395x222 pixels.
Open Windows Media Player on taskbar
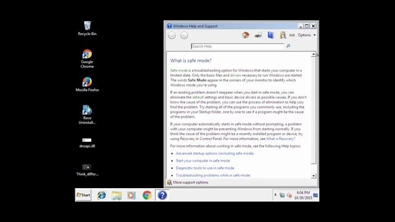(131, 195)
